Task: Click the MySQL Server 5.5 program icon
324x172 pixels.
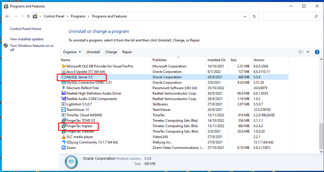Action: [x=63, y=77]
